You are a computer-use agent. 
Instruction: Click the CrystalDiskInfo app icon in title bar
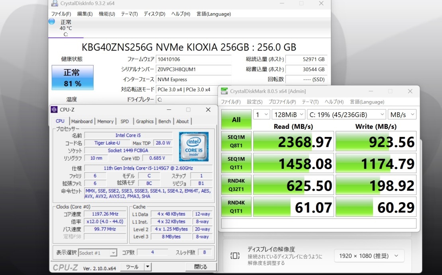pyautogui.click(x=55, y=3)
